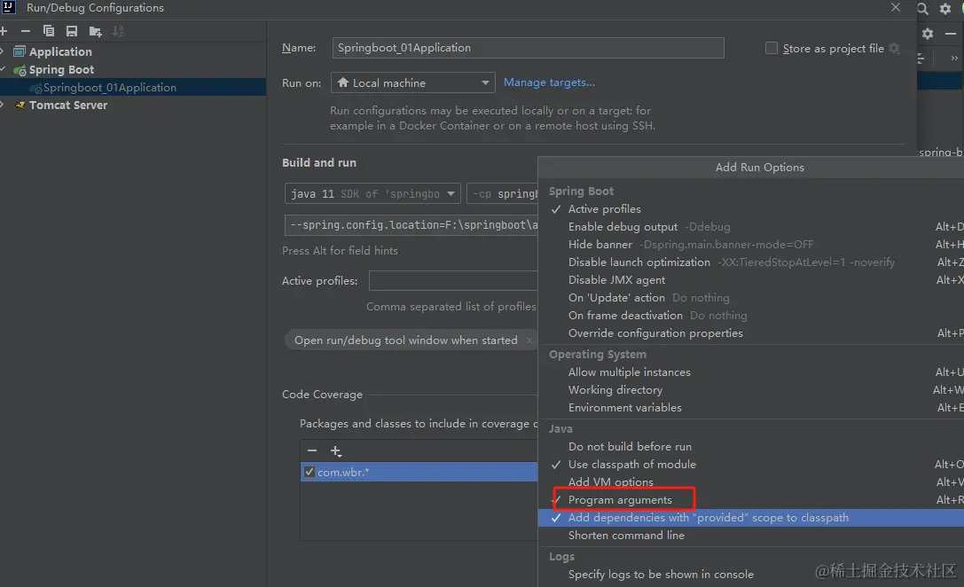Close the Run/Debug Configurations dialog

[x=896, y=7]
